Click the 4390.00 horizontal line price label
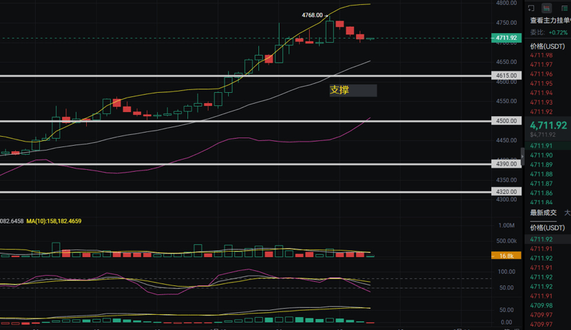 coord(506,164)
